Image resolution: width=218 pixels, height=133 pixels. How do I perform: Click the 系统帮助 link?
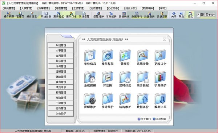tap(160, 119)
